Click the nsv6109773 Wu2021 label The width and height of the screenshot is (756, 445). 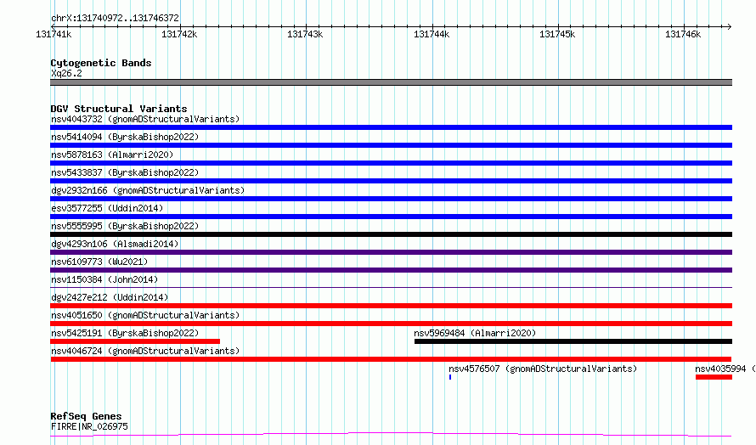point(99,262)
